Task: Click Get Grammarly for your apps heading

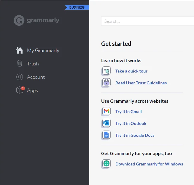Action: click(x=136, y=154)
